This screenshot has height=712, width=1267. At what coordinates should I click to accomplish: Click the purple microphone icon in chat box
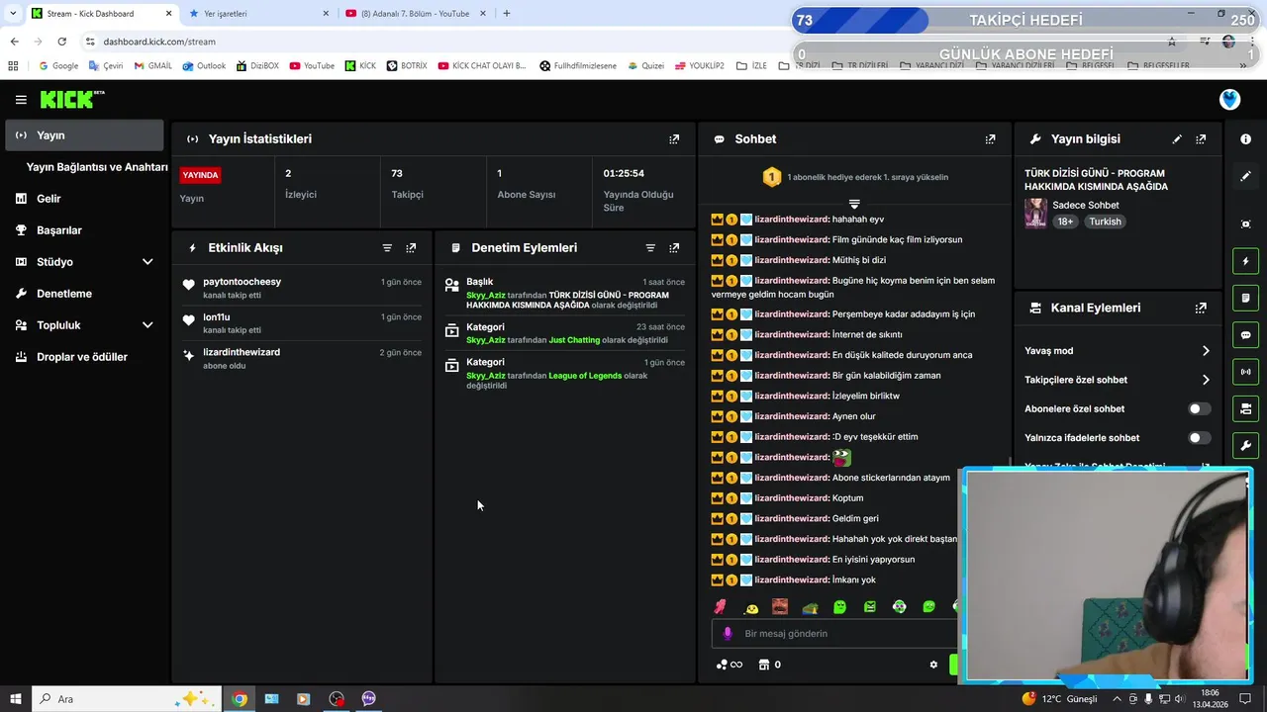click(728, 634)
